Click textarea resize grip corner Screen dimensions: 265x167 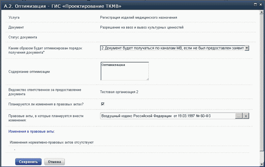(147, 78)
